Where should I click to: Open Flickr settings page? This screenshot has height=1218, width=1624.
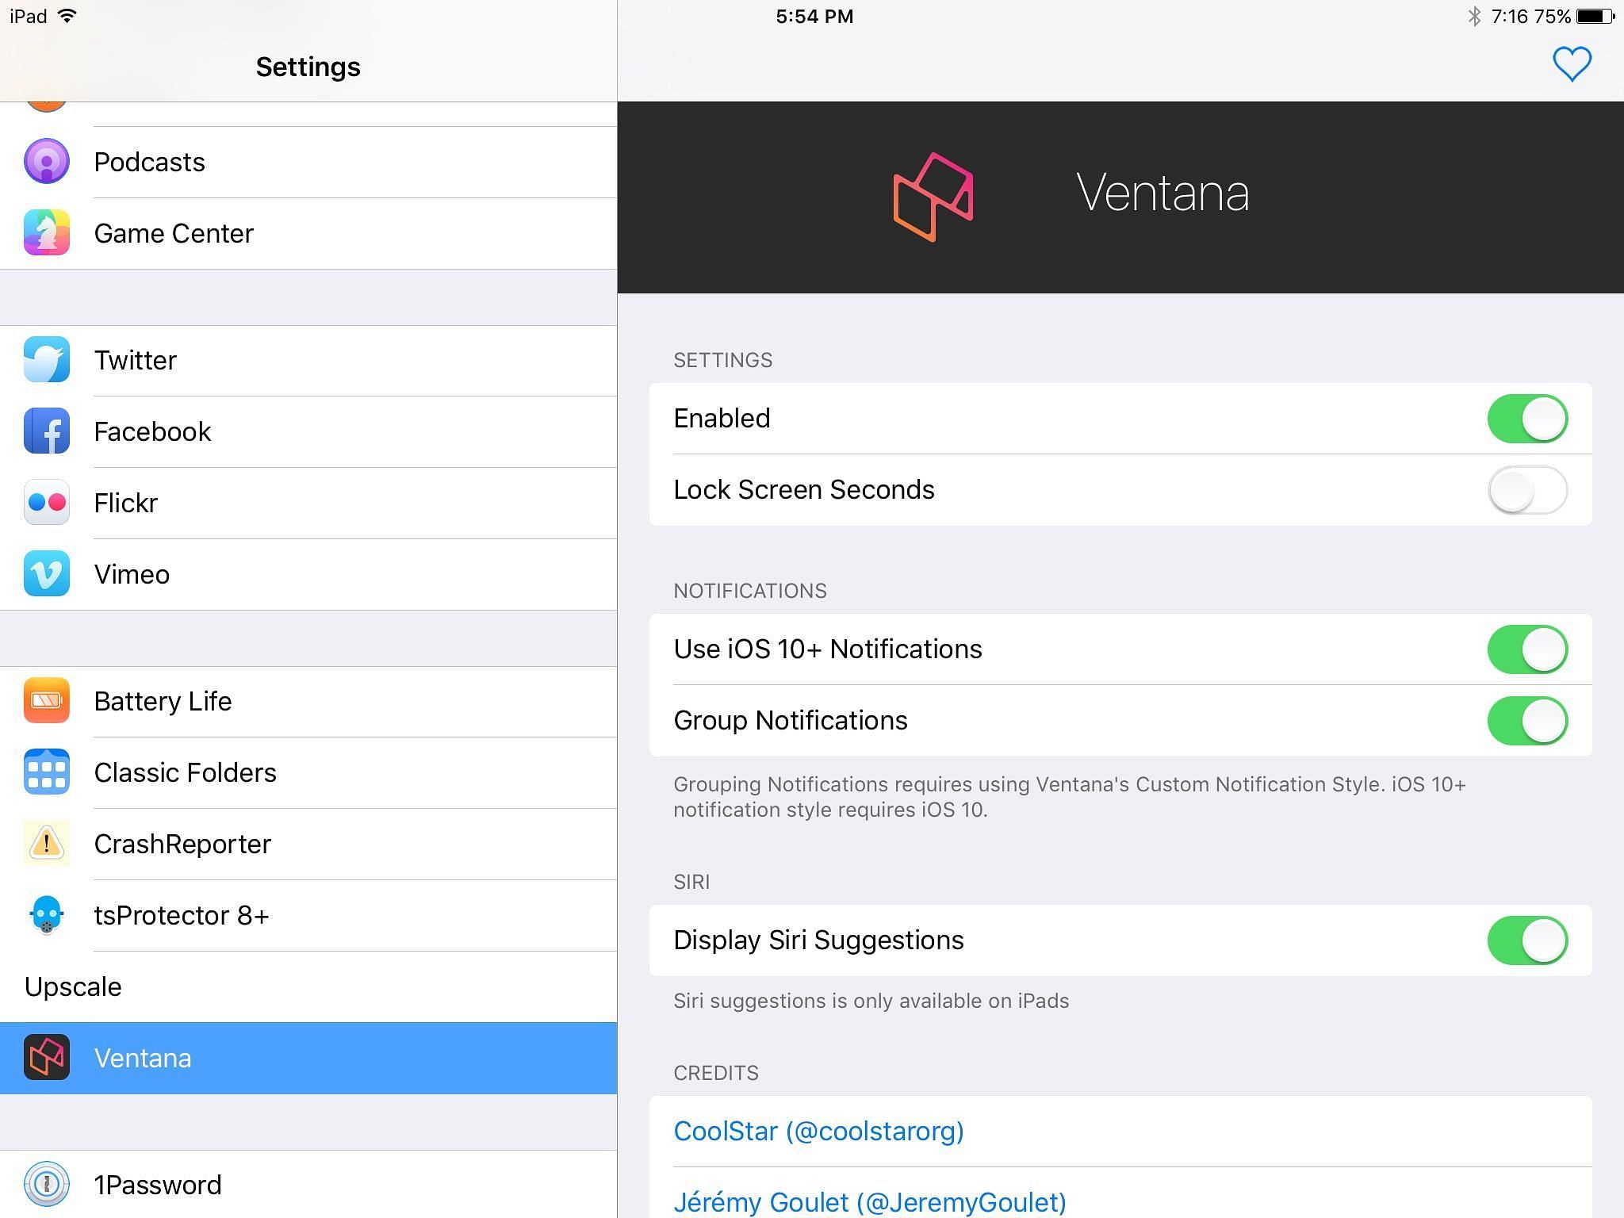tap(305, 501)
